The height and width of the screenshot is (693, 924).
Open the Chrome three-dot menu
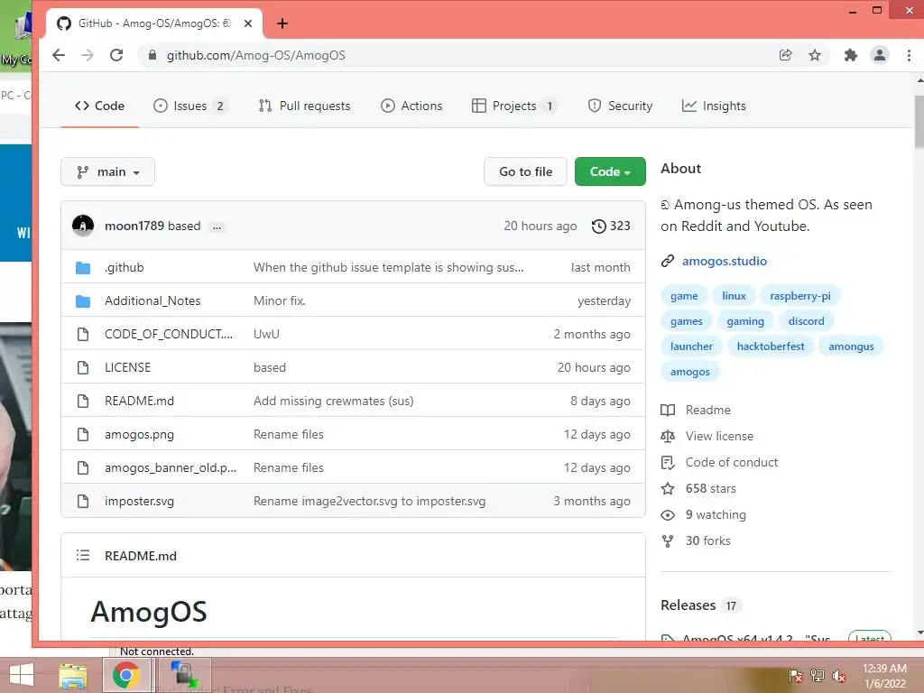[x=909, y=55]
